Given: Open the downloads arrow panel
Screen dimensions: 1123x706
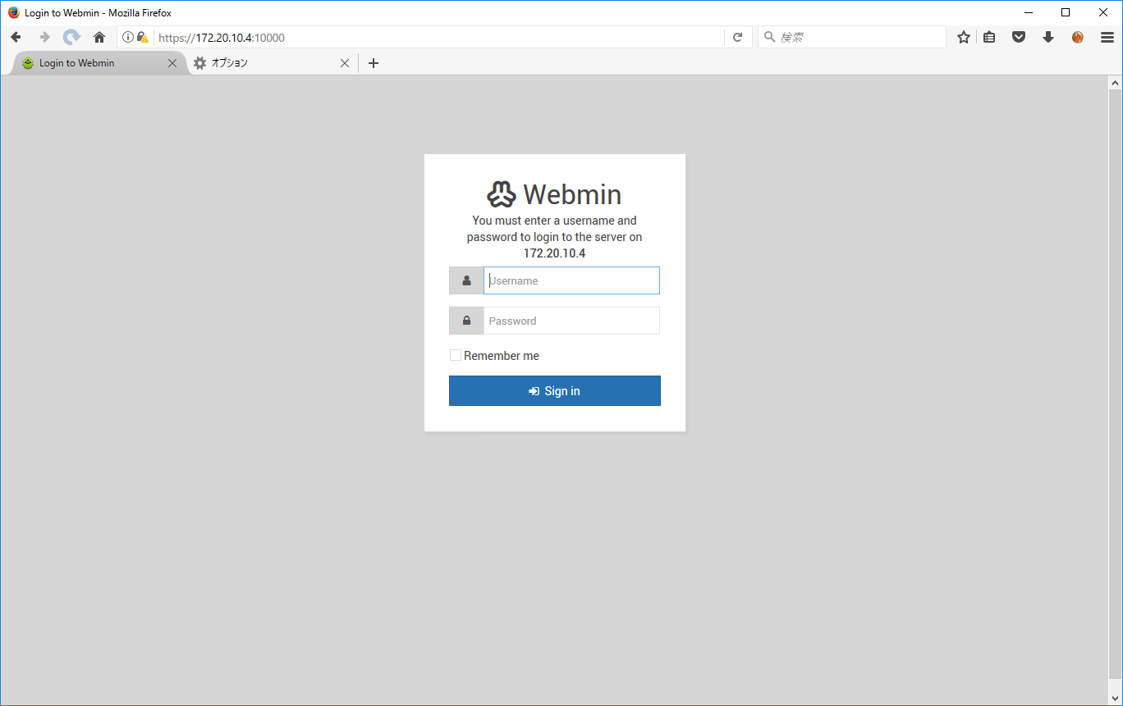Looking at the screenshot, I should coord(1048,37).
